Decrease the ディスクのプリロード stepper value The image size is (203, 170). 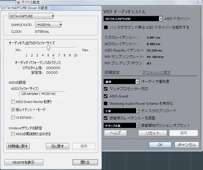tap(138, 112)
